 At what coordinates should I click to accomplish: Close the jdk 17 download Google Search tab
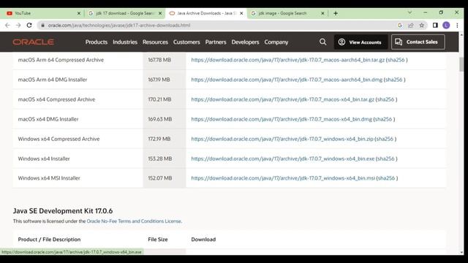pyautogui.click(x=160, y=13)
